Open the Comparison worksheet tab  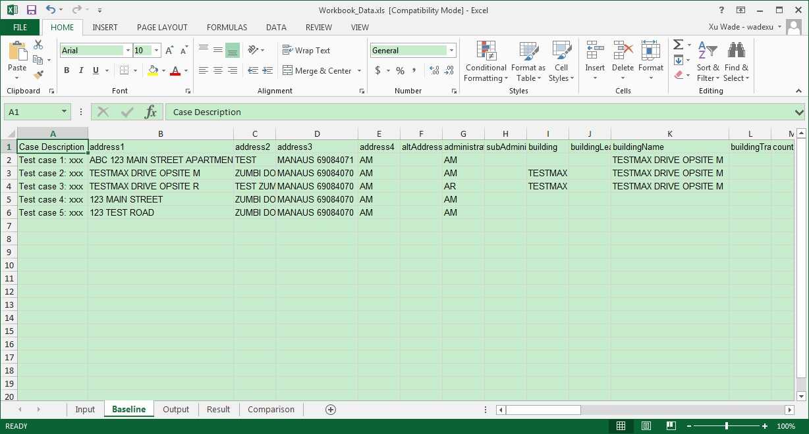(x=271, y=409)
